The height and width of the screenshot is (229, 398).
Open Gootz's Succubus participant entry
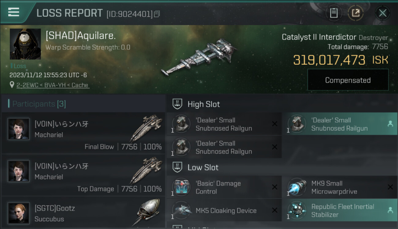click(83, 212)
